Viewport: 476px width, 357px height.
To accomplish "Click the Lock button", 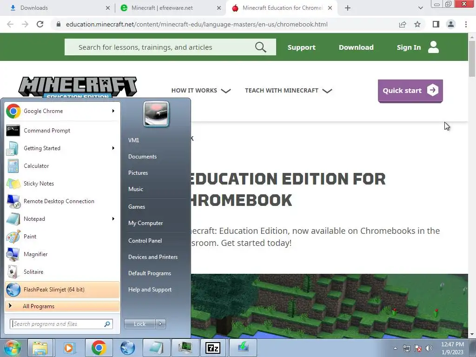I will (140, 324).
